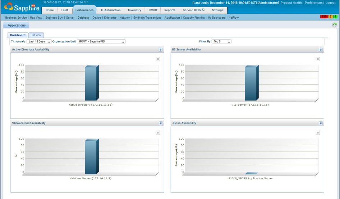Open the Timescale dropdown

click(x=39, y=42)
